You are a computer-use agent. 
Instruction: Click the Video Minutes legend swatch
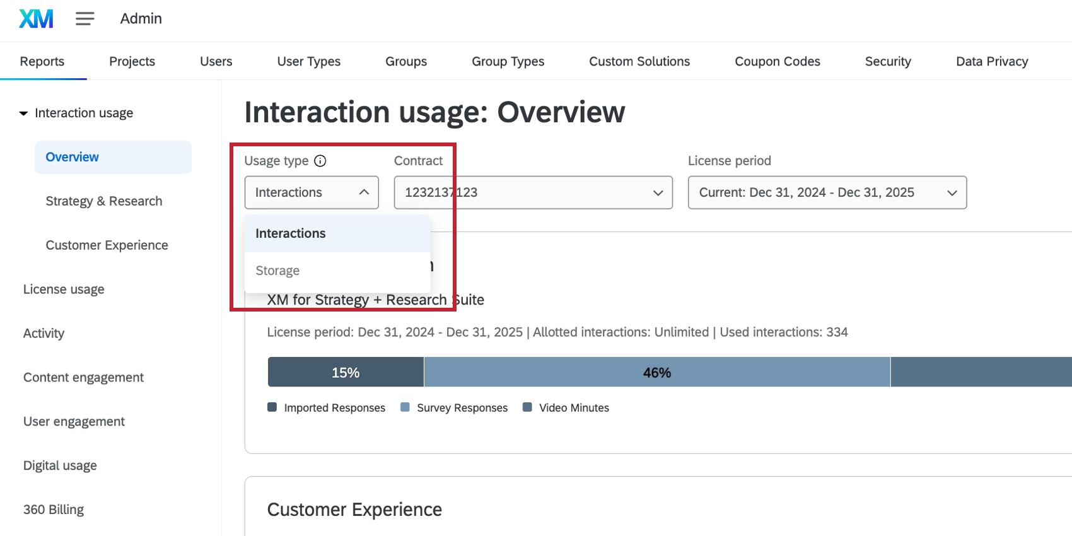coord(527,407)
